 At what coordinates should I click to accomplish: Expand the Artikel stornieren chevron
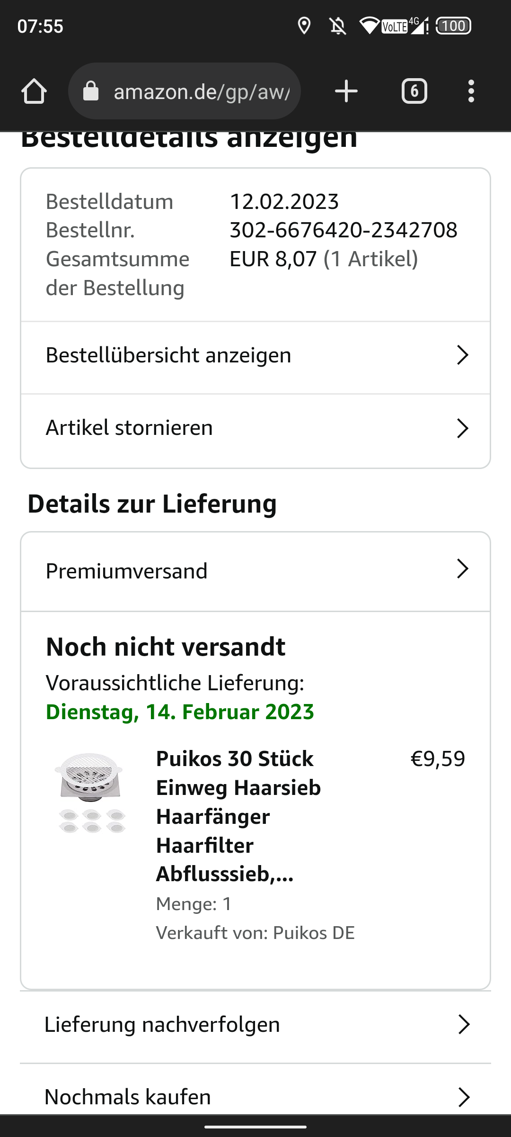click(x=462, y=428)
